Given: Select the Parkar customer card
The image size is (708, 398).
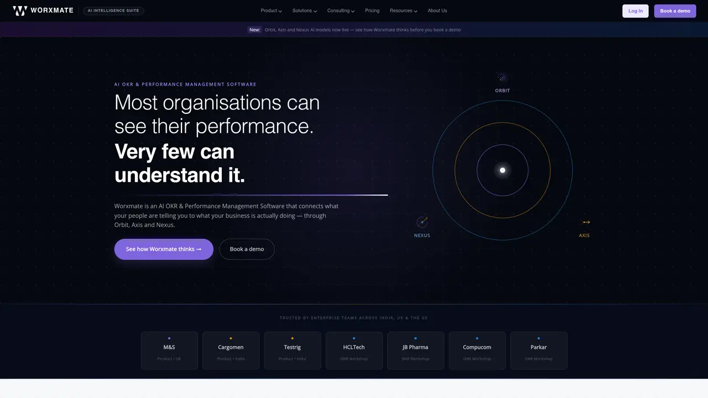Looking at the screenshot, I should coord(539,350).
